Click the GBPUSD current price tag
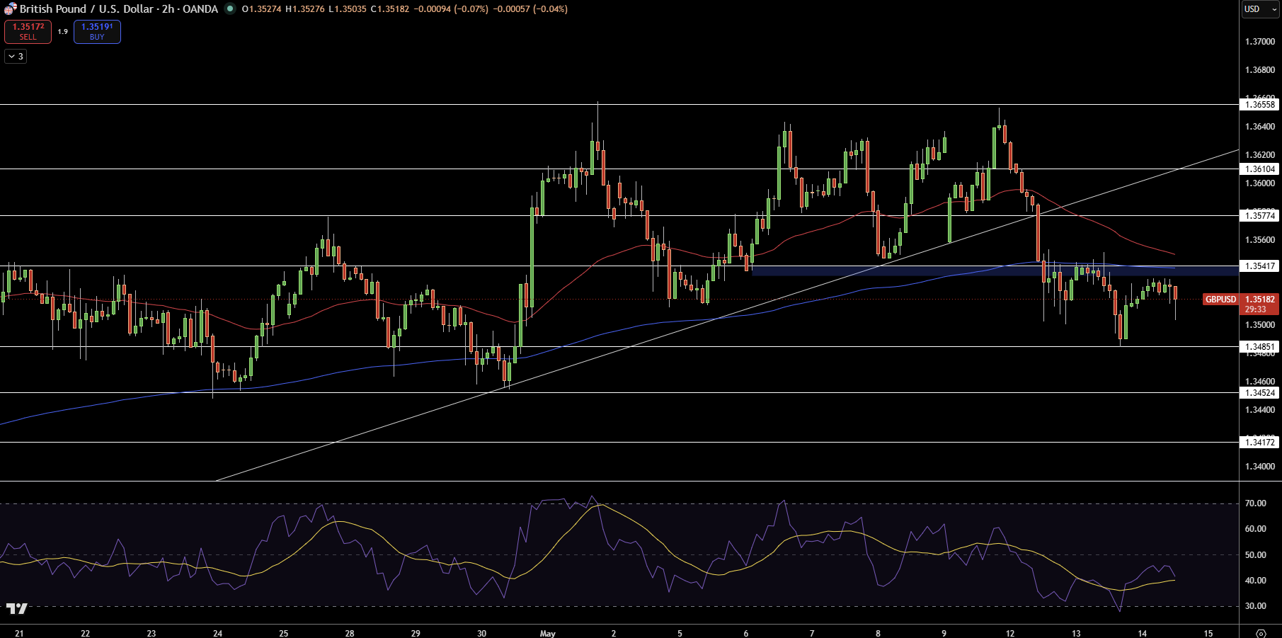 (x=1221, y=300)
